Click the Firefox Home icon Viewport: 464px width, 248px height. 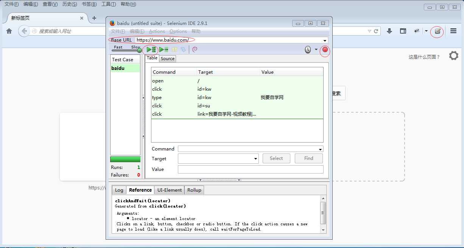(x=9, y=31)
